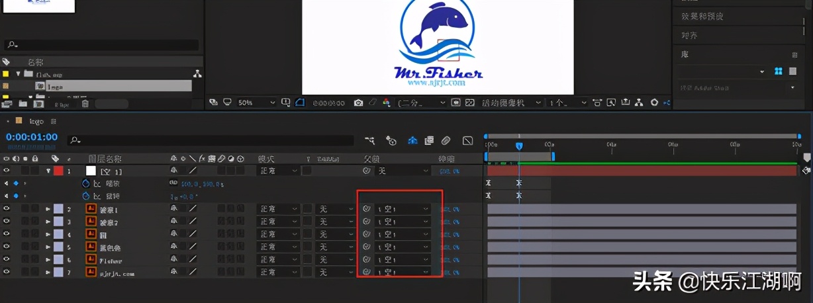Click the motion blur enable icon in timeline
Viewport: 813px width, 303px height.
[446, 140]
